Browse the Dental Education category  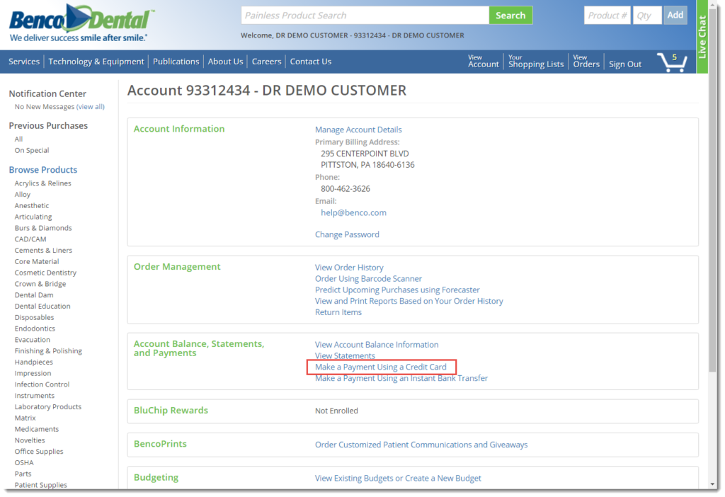(42, 306)
